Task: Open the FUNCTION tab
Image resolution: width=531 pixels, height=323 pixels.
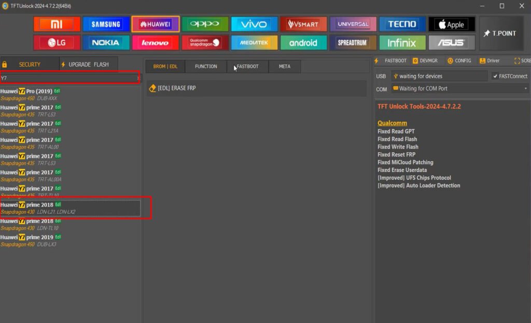Action: (206, 66)
